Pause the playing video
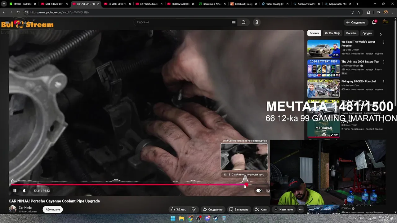Image resolution: width=397 pixels, height=223 pixels. [x=15, y=191]
